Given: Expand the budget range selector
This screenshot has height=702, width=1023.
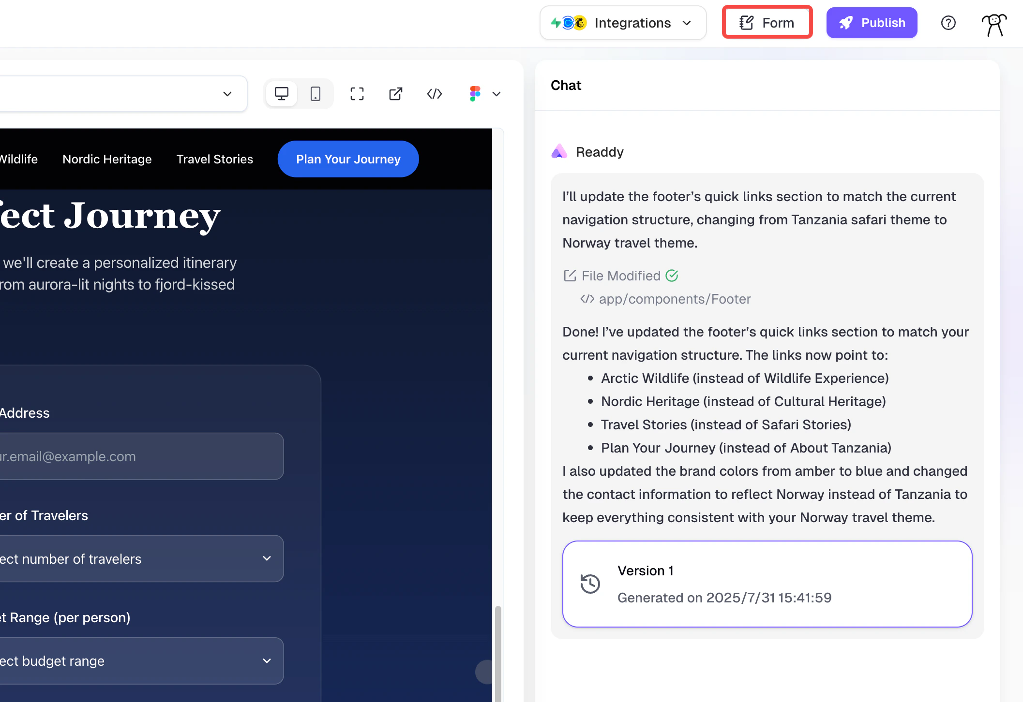Looking at the screenshot, I should coord(142,660).
